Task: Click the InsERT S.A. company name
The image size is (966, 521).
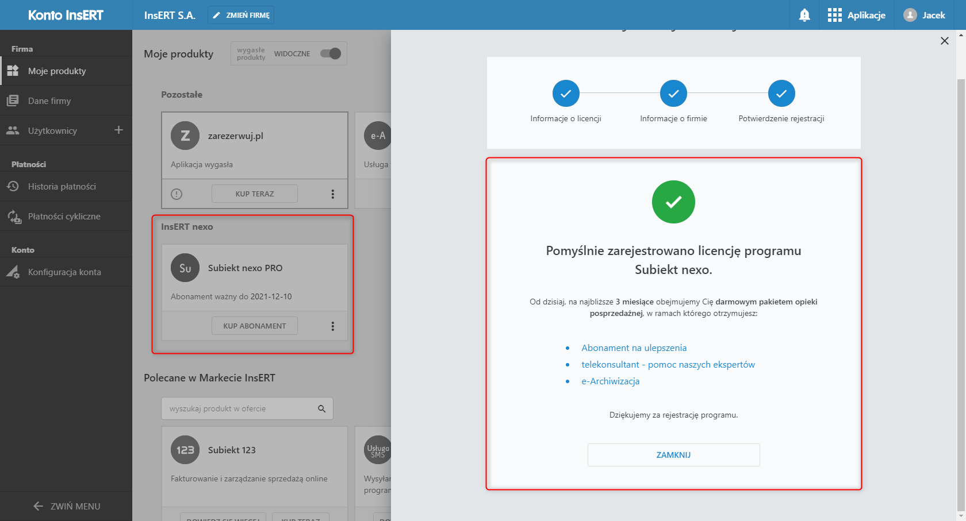Action: (x=170, y=16)
